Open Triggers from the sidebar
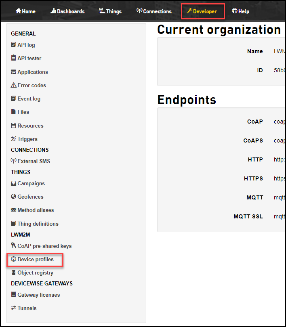 point(24,139)
